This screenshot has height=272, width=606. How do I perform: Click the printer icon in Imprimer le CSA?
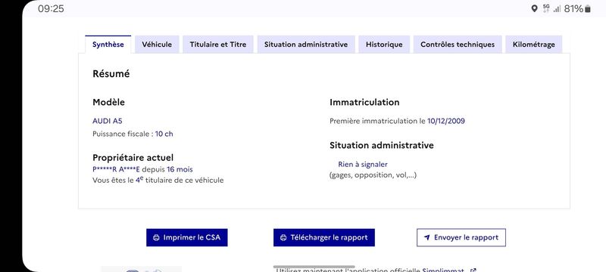point(156,238)
